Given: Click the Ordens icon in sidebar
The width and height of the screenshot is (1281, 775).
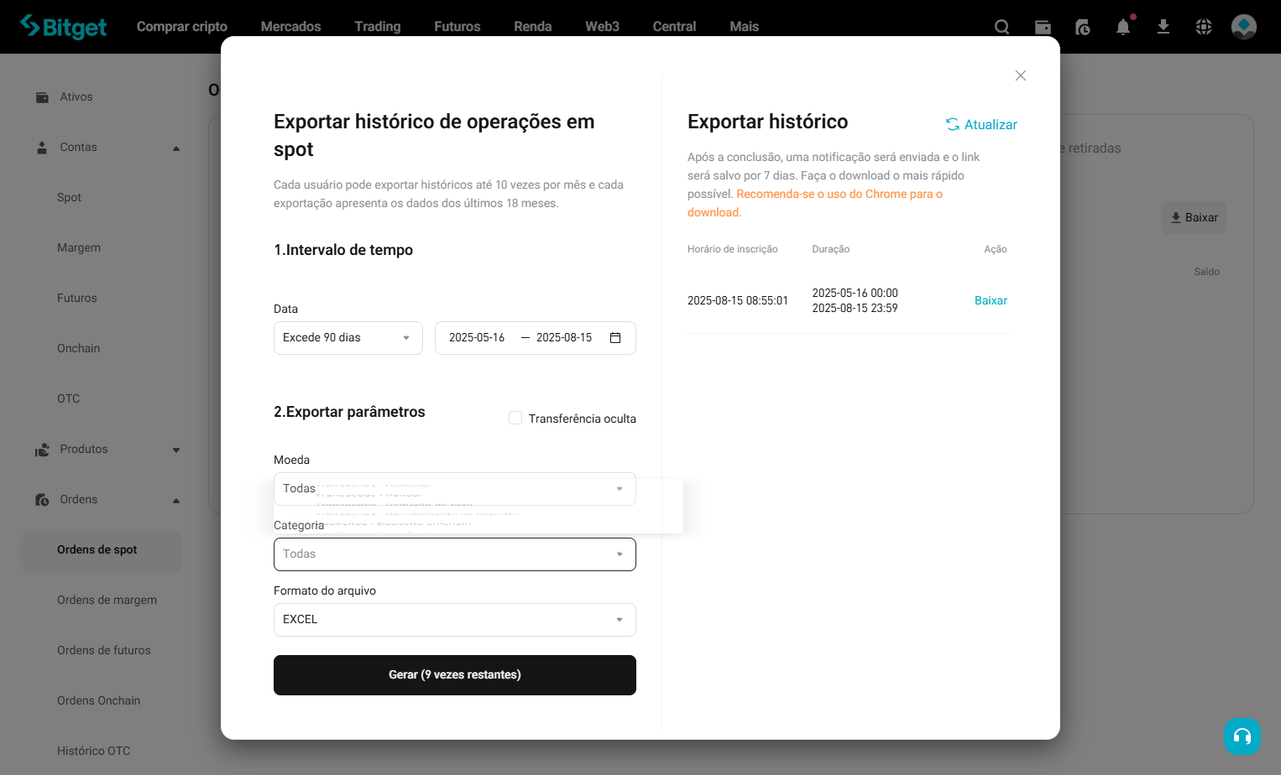Looking at the screenshot, I should [x=42, y=500].
